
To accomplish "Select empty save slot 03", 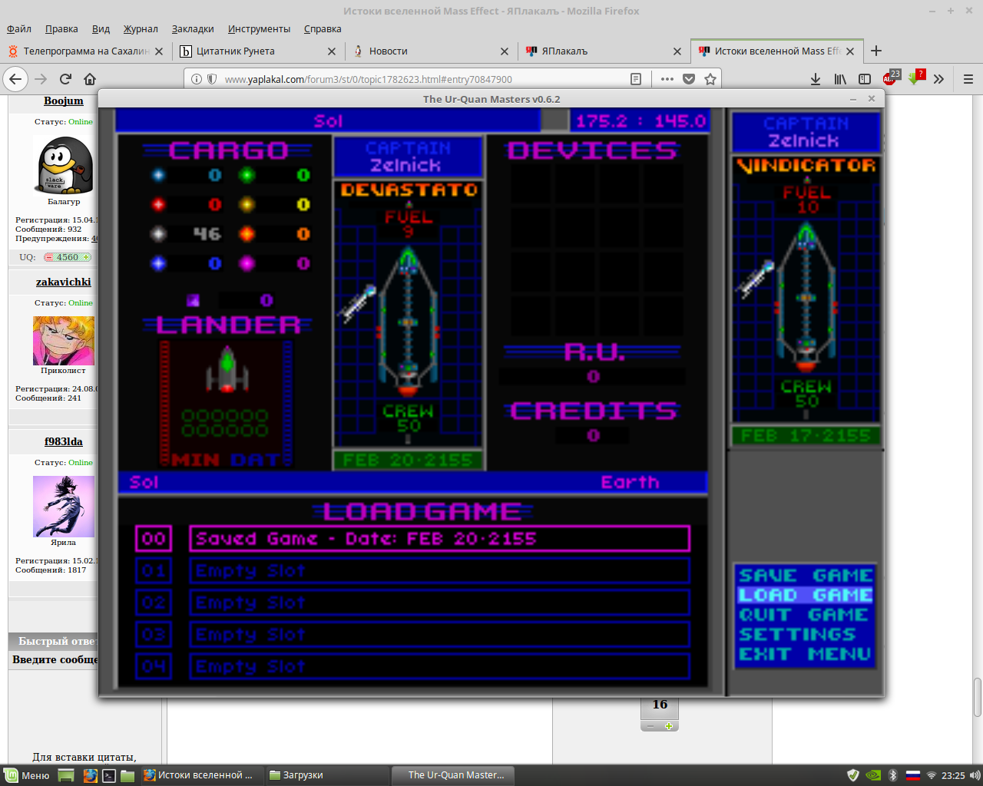I will click(x=439, y=635).
